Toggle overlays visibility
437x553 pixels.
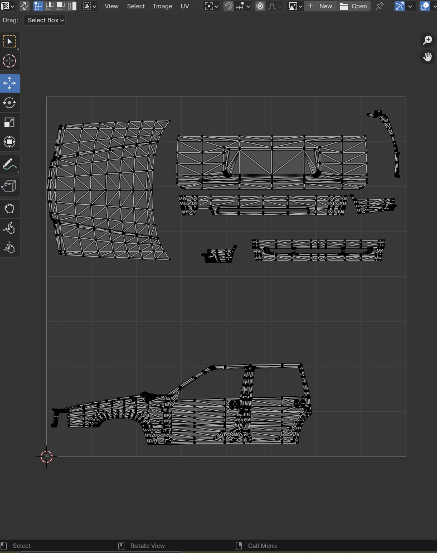click(425, 6)
